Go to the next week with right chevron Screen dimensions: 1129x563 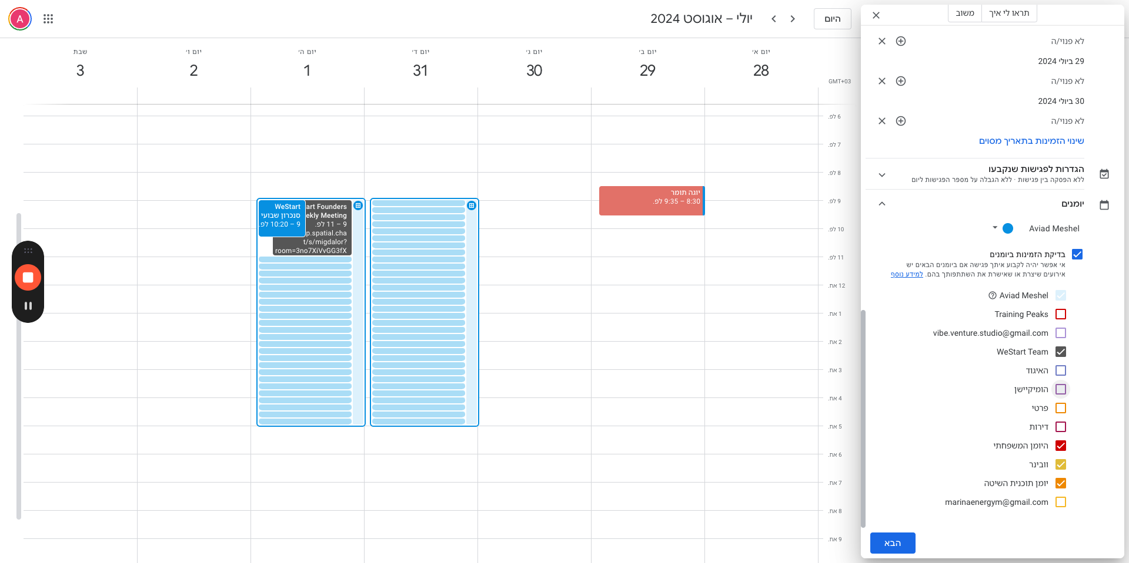point(793,19)
